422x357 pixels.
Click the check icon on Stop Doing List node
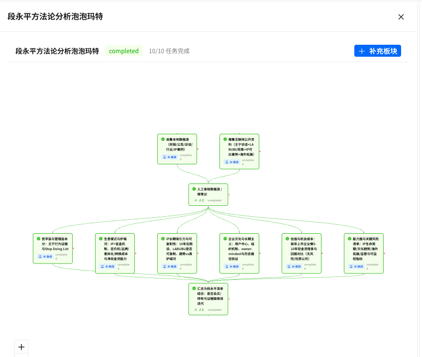pyautogui.click(x=38, y=239)
